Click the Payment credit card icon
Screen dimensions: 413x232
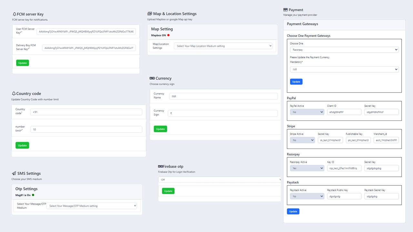pyautogui.click(x=285, y=10)
